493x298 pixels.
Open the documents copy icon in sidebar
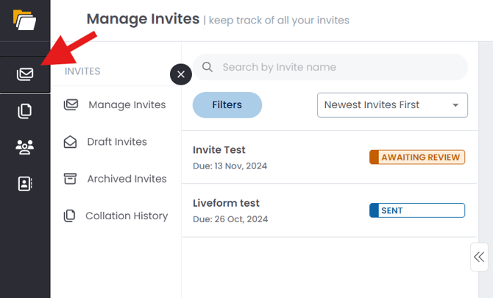pos(25,111)
